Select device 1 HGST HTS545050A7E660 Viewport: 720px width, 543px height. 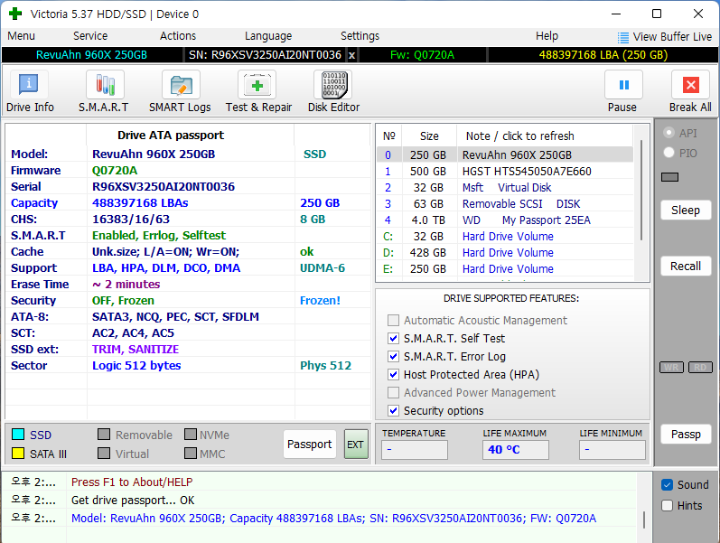click(505, 172)
